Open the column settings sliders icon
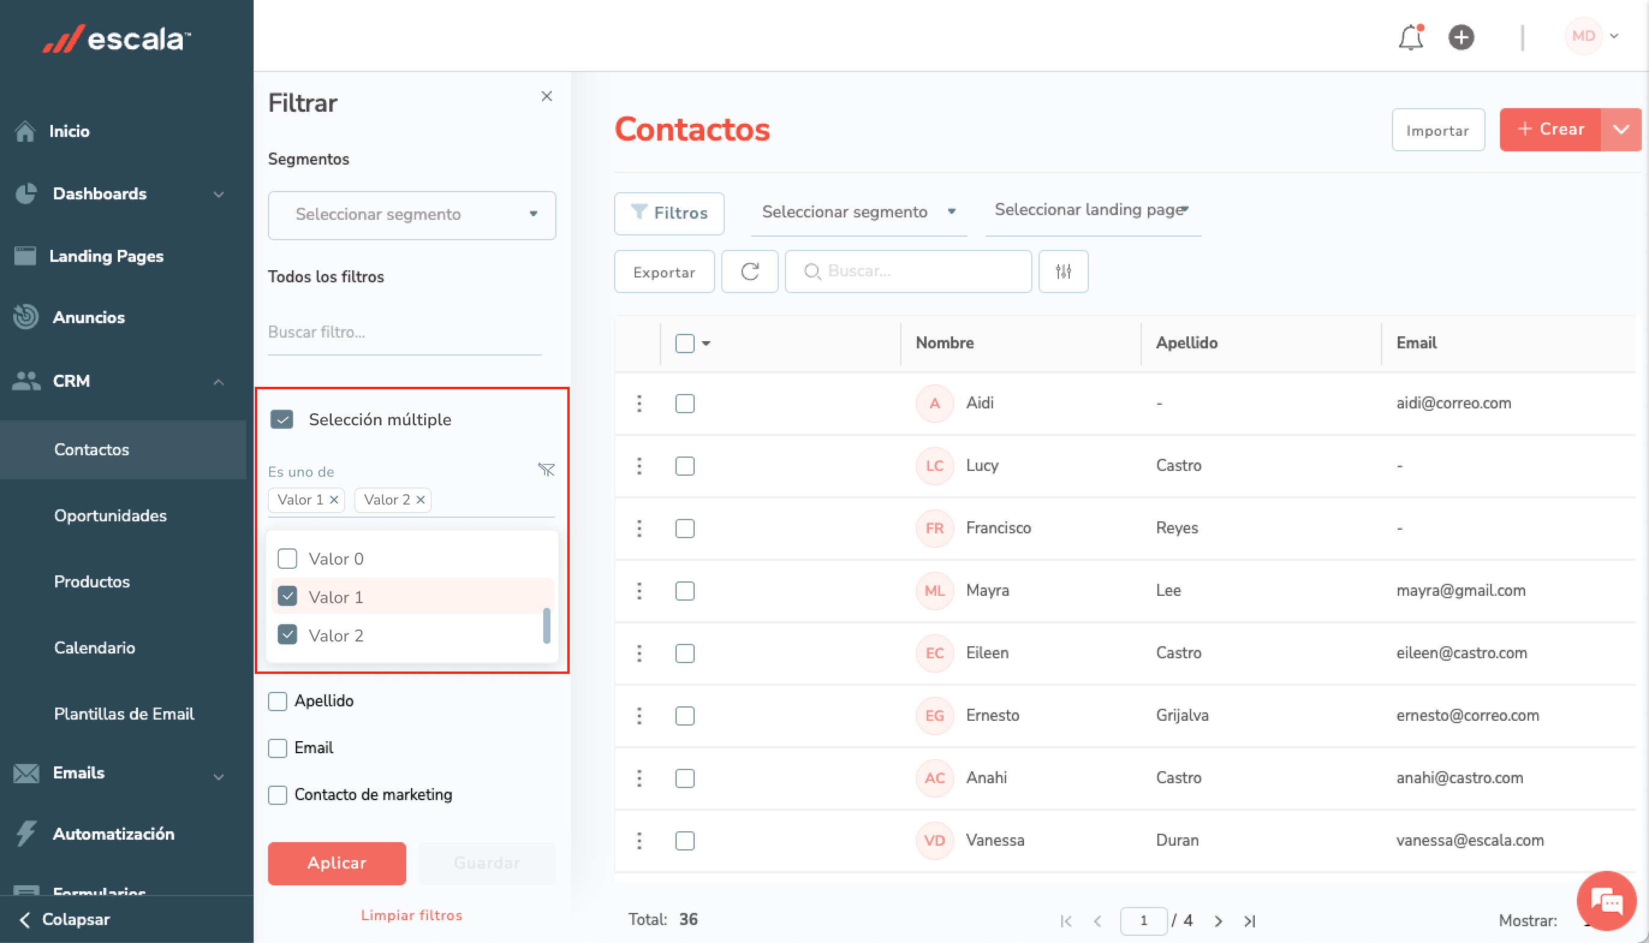1649x943 pixels. pyautogui.click(x=1063, y=271)
